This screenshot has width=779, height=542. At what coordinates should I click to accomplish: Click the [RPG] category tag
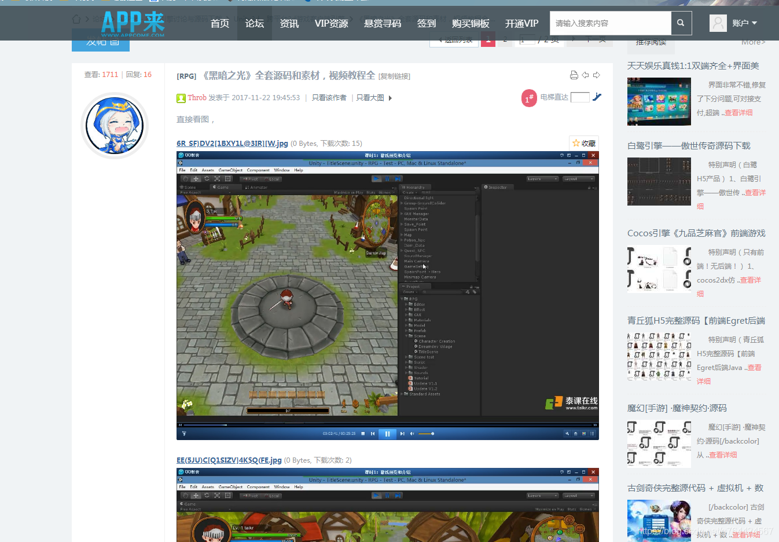point(186,76)
